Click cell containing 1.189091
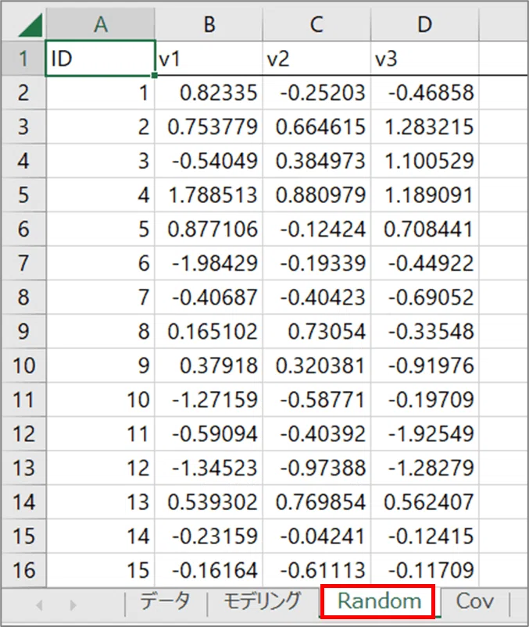The width and height of the screenshot is (529, 627). pyautogui.click(x=425, y=195)
